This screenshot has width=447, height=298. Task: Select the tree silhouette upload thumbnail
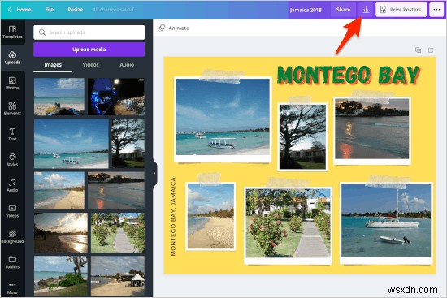tap(128, 143)
